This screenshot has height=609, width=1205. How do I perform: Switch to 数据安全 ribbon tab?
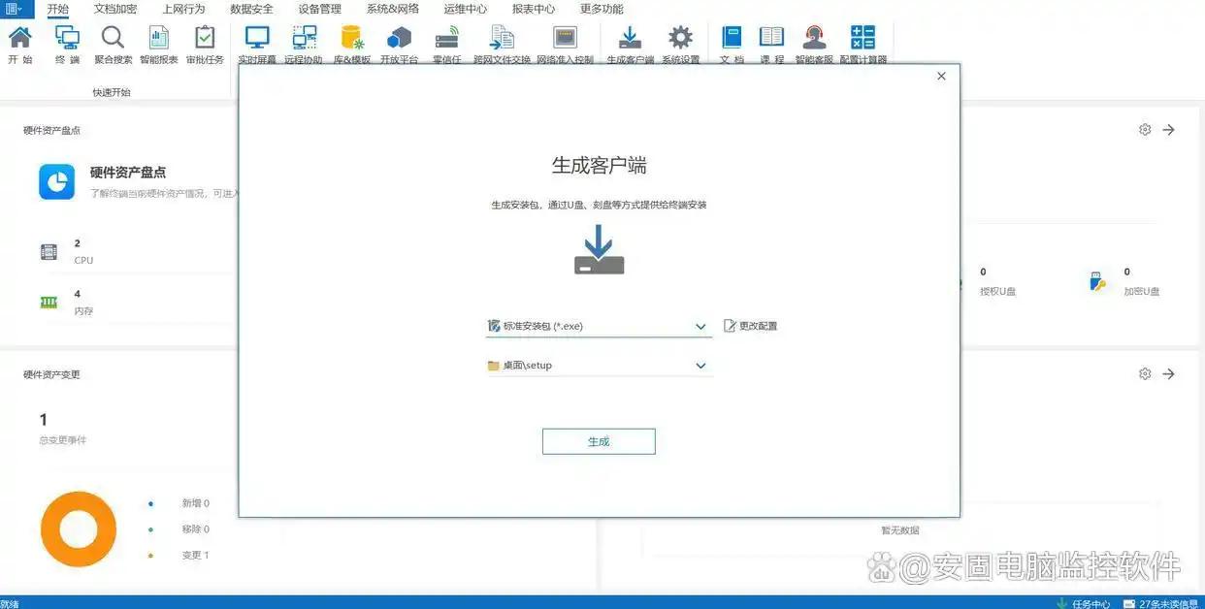pos(251,9)
